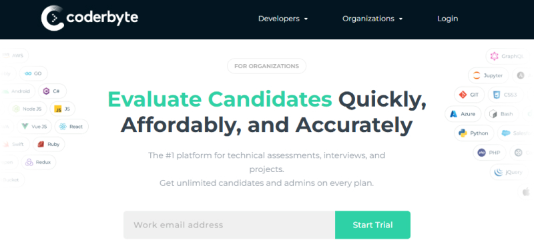Image resolution: width=534 pixels, height=244 pixels.
Task: Click the GIT badge icon
Action: (463, 95)
